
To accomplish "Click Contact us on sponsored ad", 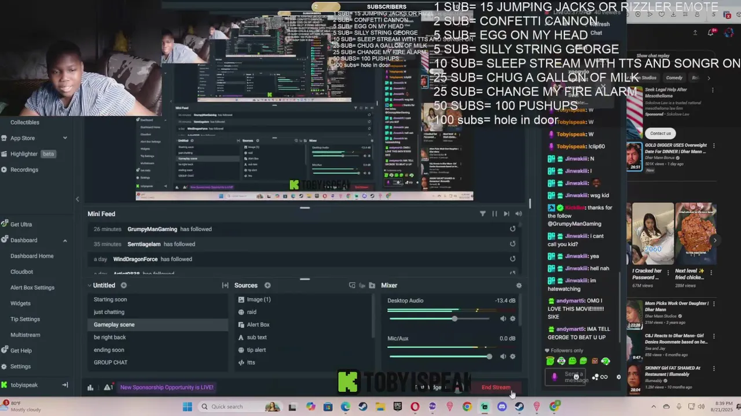I will pos(660,133).
